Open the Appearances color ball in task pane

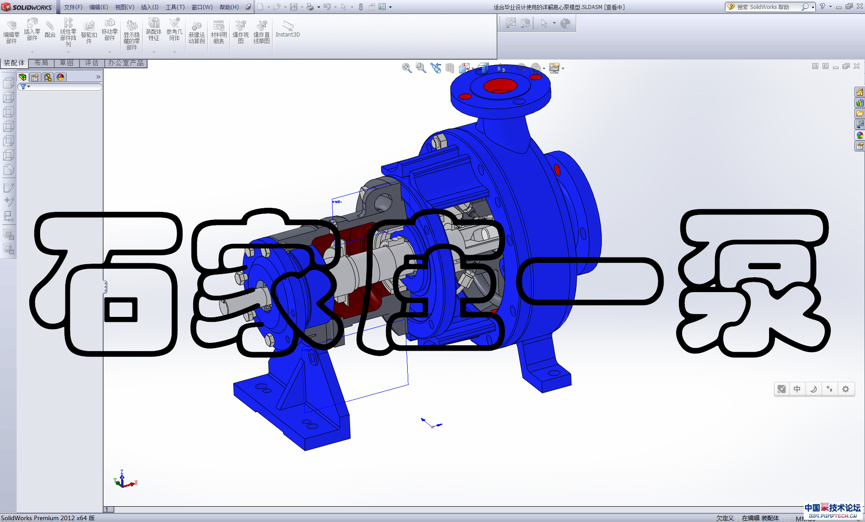point(860,135)
